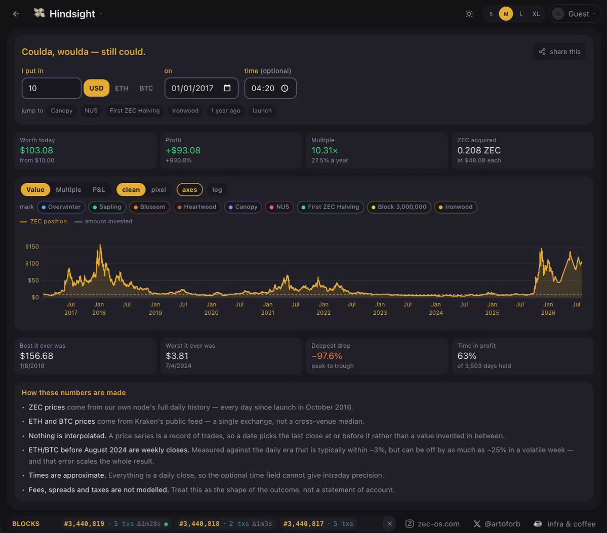607x533 pixels.
Task: Click the amount input showing 10
Action: point(52,88)
